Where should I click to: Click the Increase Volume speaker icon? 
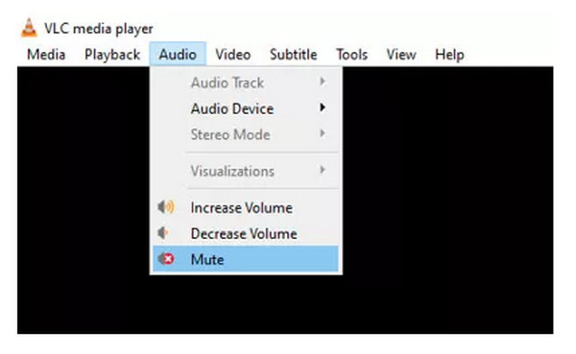(x=166, y=207)
